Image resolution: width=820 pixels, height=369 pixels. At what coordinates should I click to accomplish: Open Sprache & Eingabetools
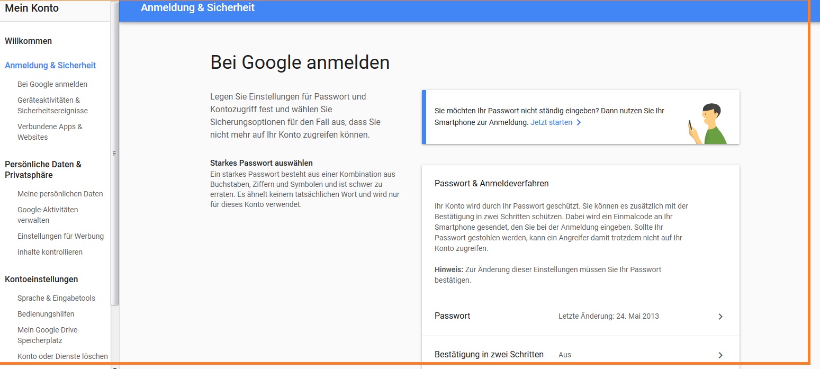(56, 298)
